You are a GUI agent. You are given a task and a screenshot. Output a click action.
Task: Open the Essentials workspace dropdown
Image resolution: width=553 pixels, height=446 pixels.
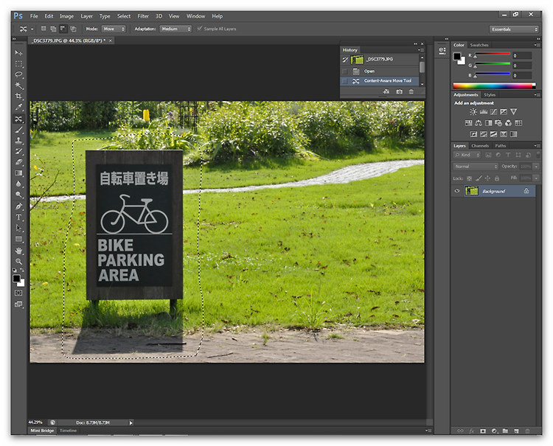click(x=514, y=29)
